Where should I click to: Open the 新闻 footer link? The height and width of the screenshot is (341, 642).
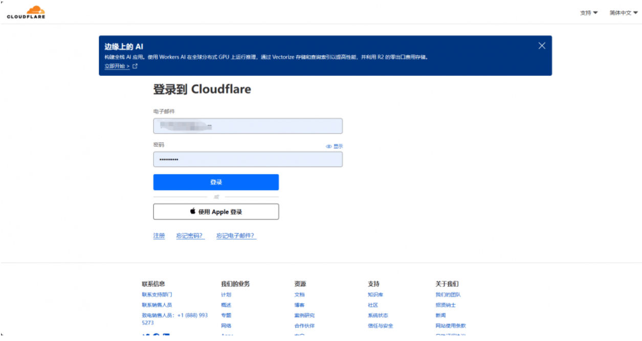pos(440,315)
